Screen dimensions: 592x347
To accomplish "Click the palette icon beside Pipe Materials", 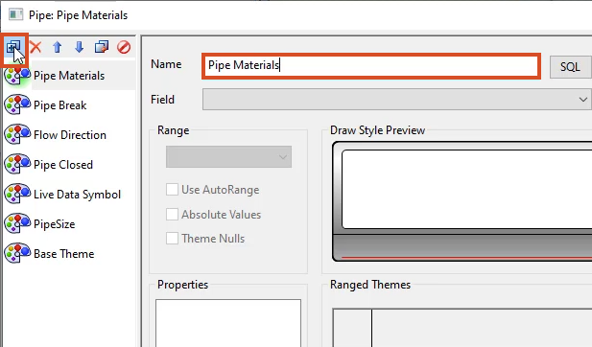I will click(17, 75).
